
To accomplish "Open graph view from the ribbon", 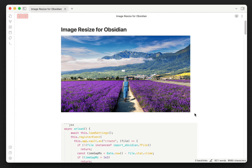I will tap(10, 22).
